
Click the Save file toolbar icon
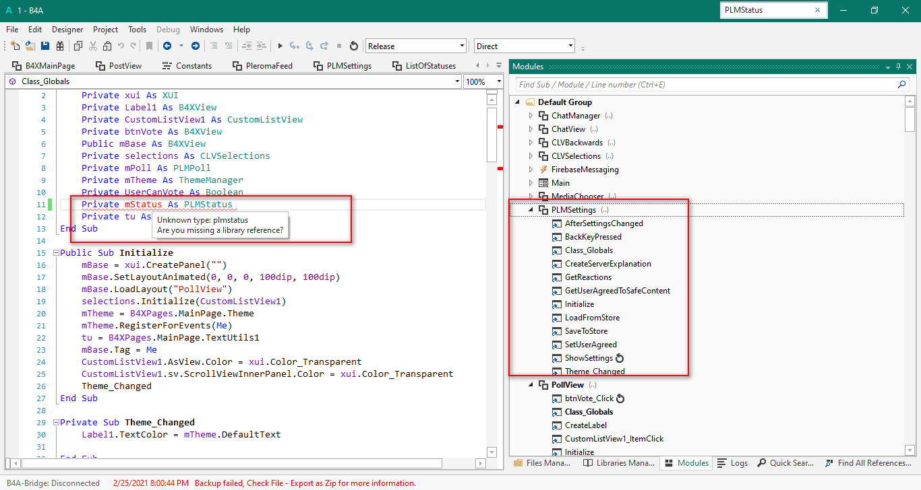coord(45,46)
